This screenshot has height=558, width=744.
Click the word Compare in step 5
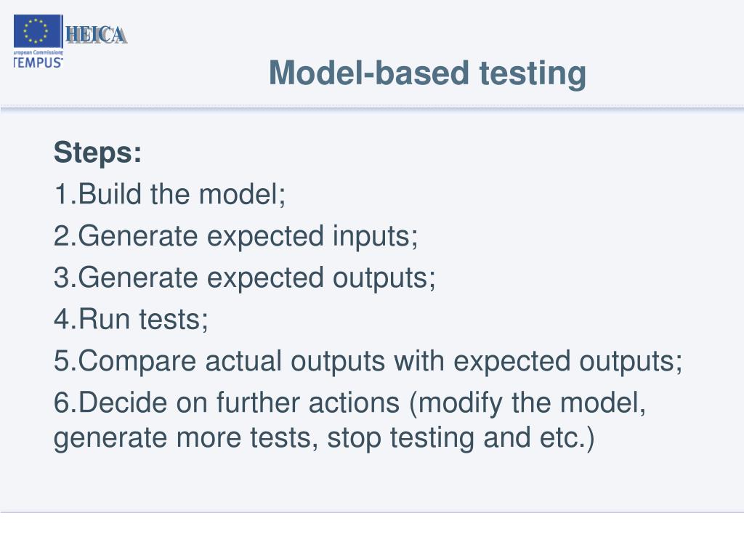pos(137,362)
